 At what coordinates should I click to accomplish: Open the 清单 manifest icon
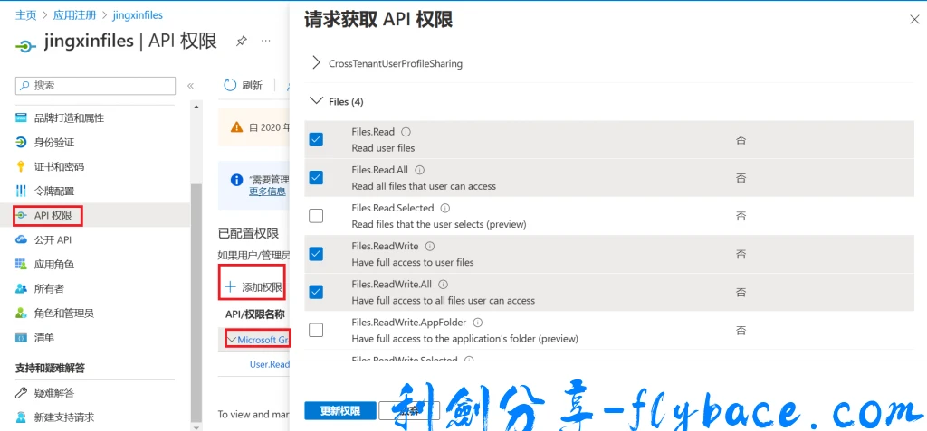pyautogui.click(x=22, y=338)
